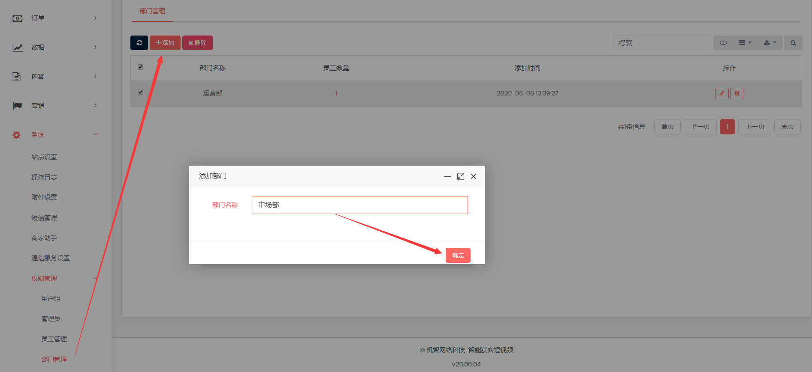Open 员工管理 in sidebar

[x=54, y=339]
